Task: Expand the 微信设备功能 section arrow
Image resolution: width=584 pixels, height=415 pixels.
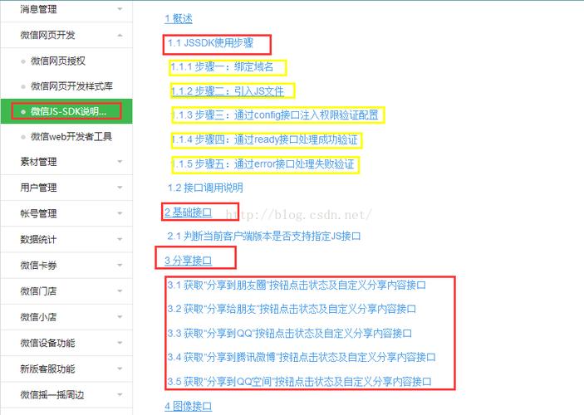Action: point(120,343)
